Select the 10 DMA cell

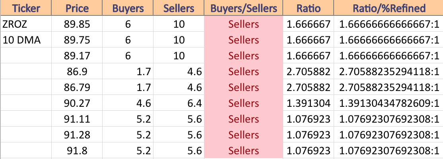point(26,40)
